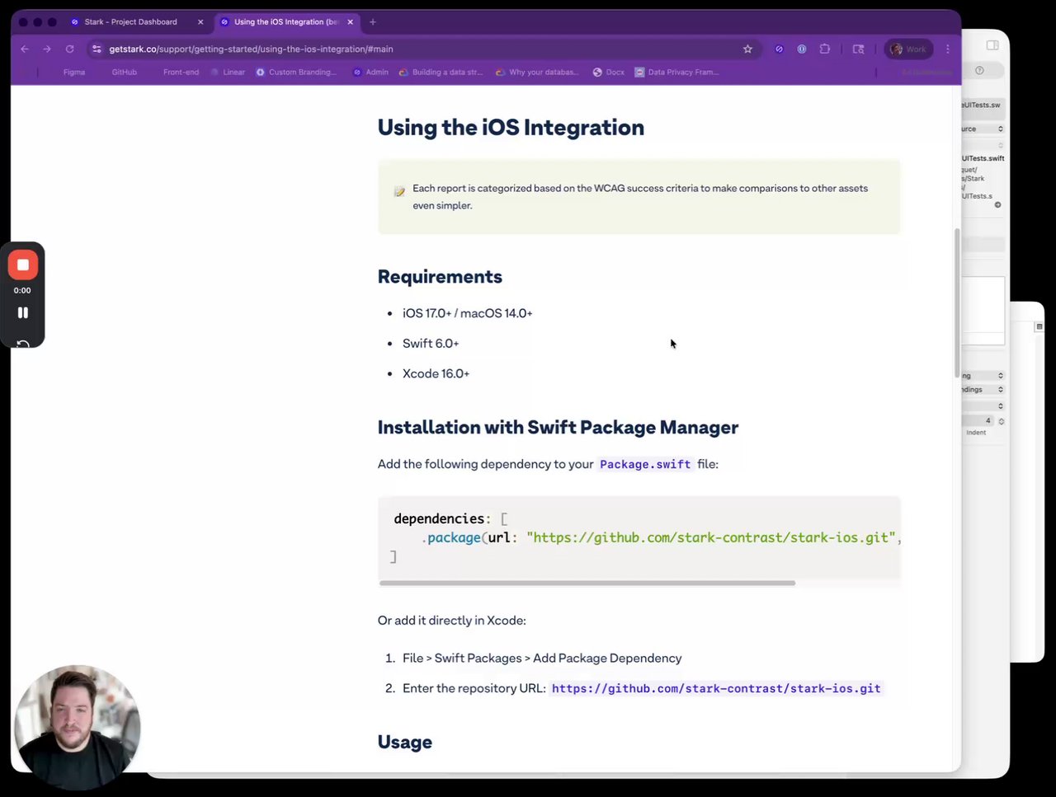Image resolution: width=1056 pixels, height=797 pixels.
Task: Click the Using the iOS Integration heading
Action: 511,127
